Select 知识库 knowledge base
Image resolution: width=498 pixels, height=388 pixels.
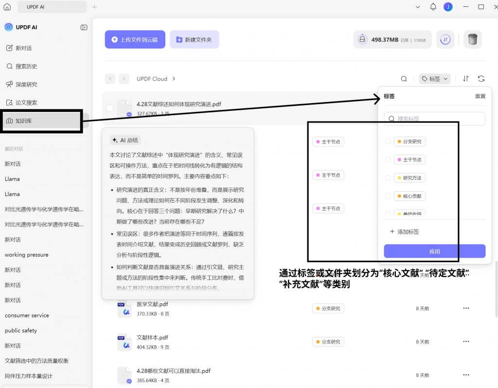[41, 121]
